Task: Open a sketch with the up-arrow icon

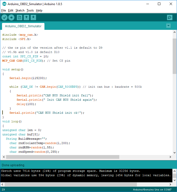Action: pyautogui.click(x=26, y=18)
